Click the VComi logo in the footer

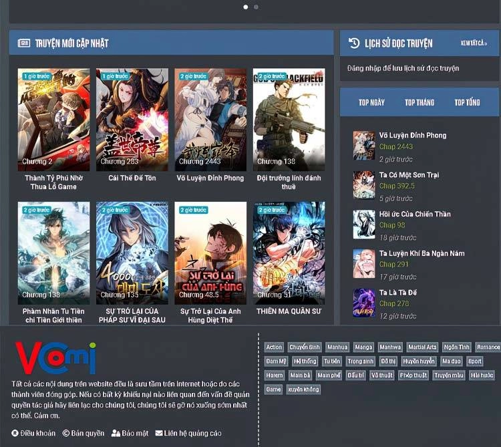pos(55,358)
